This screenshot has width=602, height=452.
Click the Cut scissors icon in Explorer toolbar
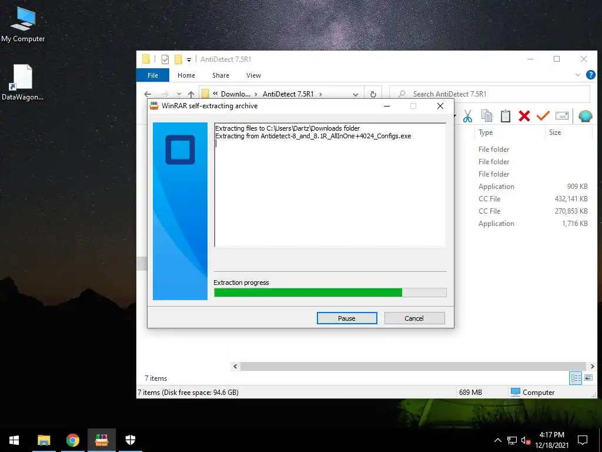click(x=467, y=116)
